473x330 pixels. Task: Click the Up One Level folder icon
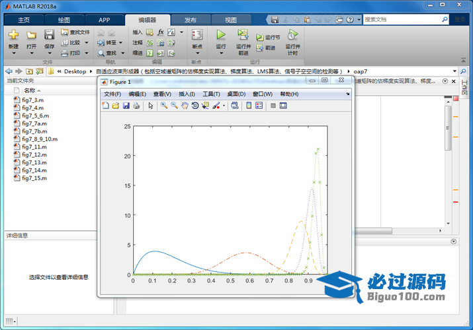coord(29,71)
